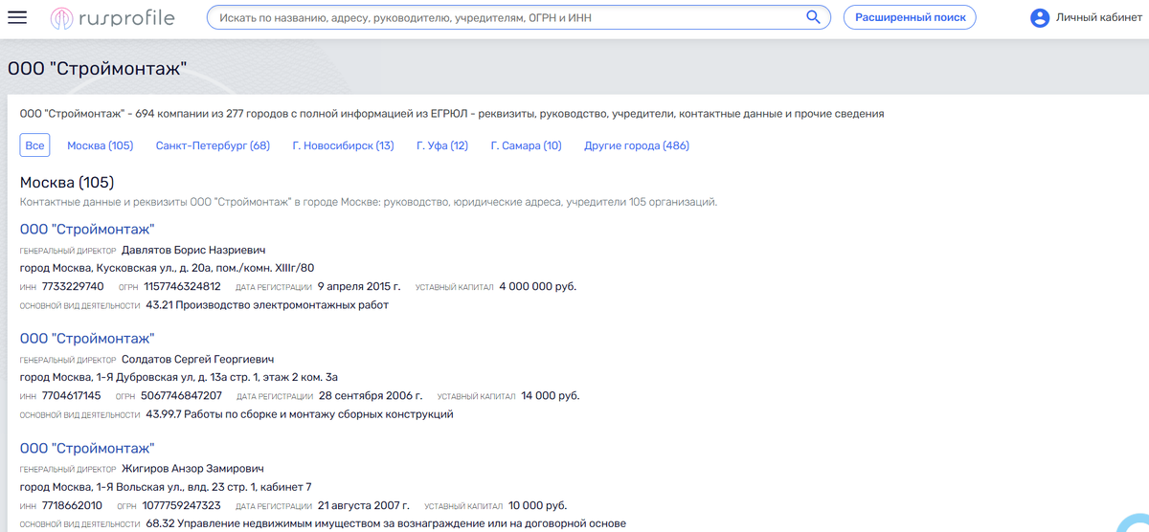Viewport: 1149px width, 532px height.
Task: Open ООО Строймонтаж link above Давлятов director
Action: 87,229
